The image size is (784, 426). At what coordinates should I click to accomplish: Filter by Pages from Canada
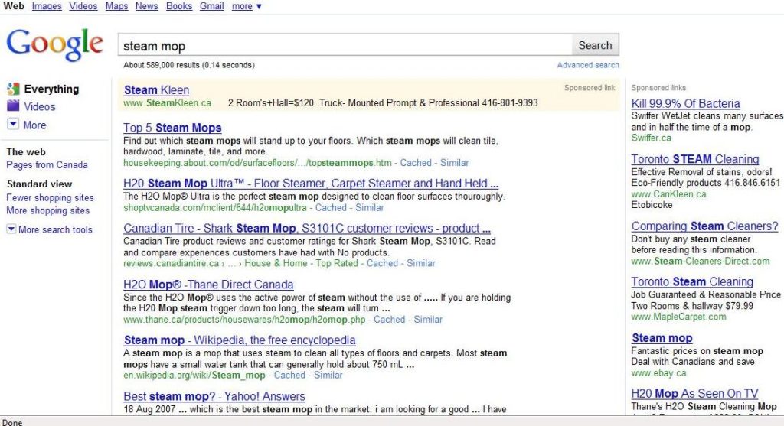(x=47, y=164)
